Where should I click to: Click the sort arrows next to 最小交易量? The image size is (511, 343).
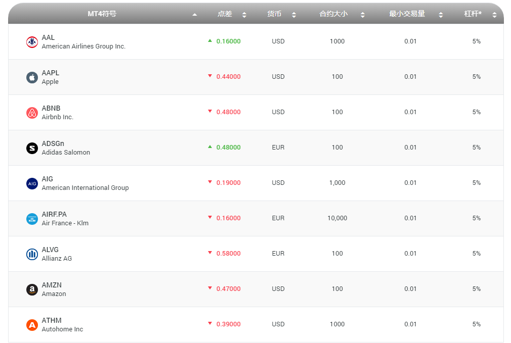441,15
